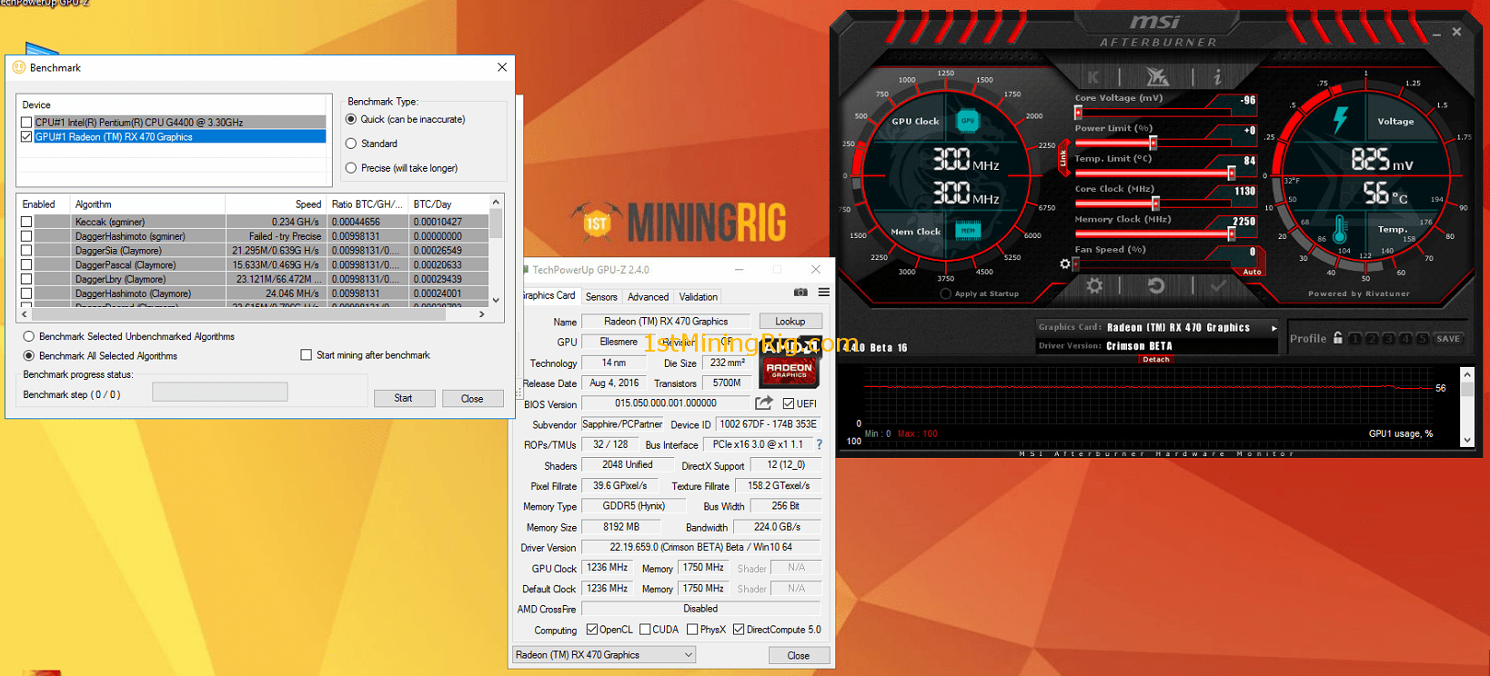Click the algorithm list horizontal scrollbar right arrow
Image resolution: width=1490 pixels, height=676 pixels.
pyautogui.click(x=482, y=314)
